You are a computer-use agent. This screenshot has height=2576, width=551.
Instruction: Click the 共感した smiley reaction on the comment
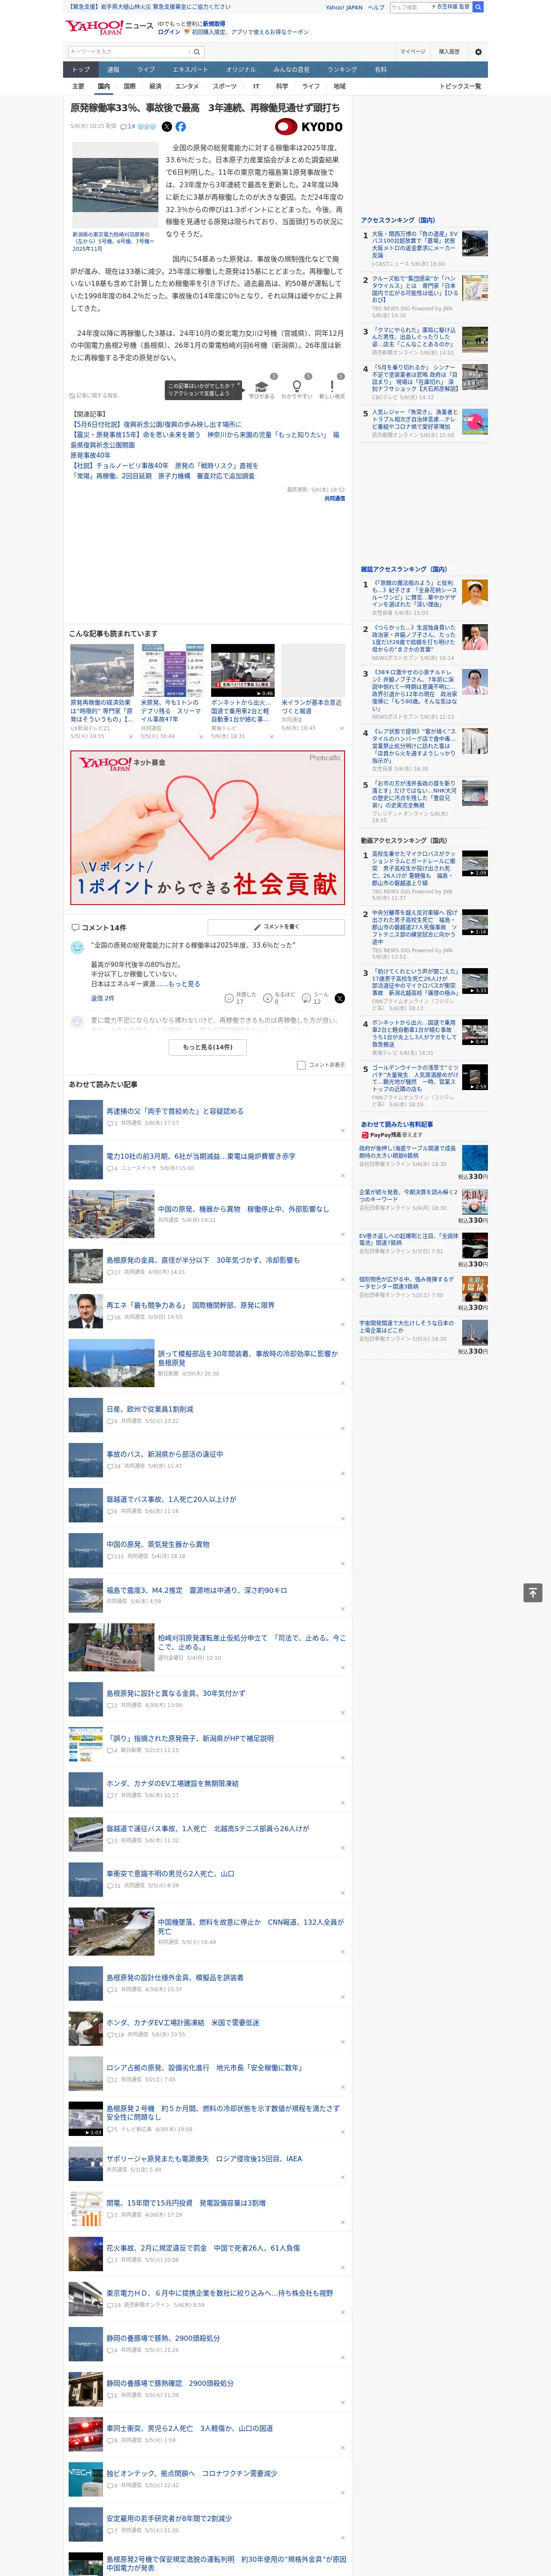point(229,998)
